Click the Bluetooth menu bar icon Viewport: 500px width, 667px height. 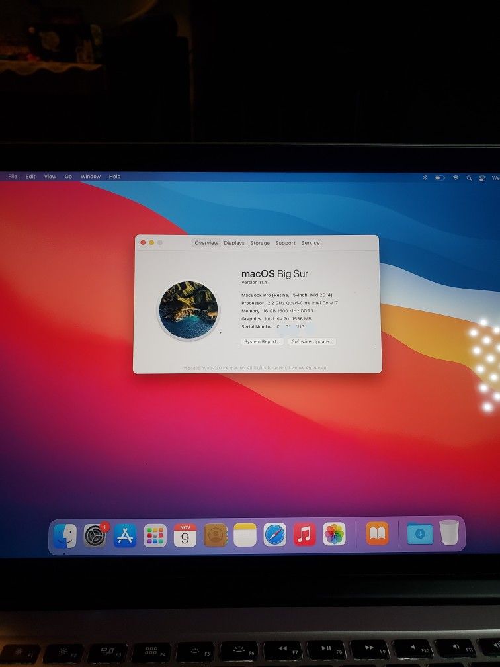[425, 178]
